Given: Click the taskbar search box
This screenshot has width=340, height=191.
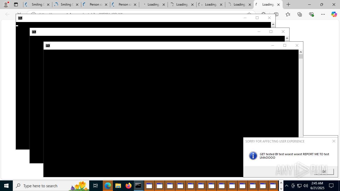Looking at the screenshot, I should (x=51, y=186).
